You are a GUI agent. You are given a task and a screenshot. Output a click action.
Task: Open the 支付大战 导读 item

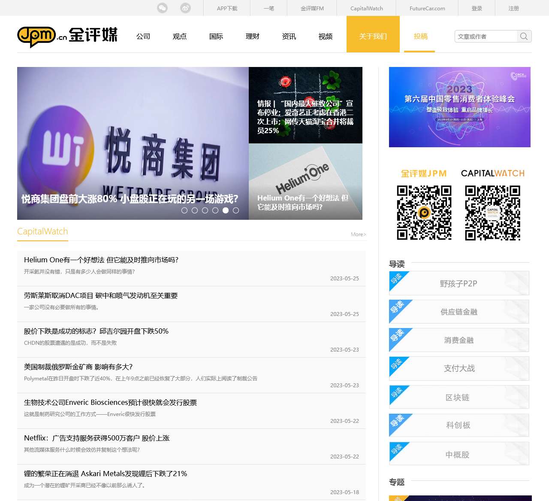click(x=459, y=368)
